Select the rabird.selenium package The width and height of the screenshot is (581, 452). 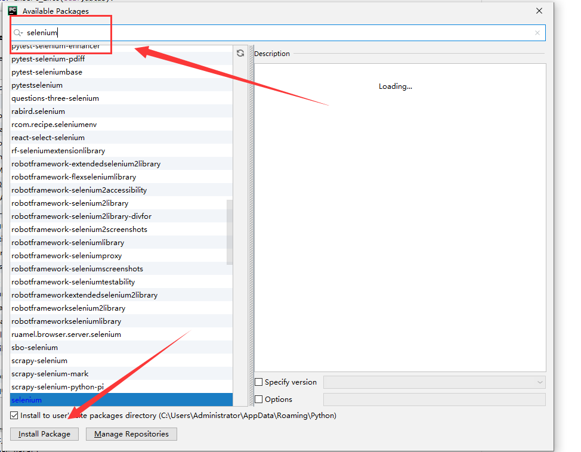click(122, 111)
